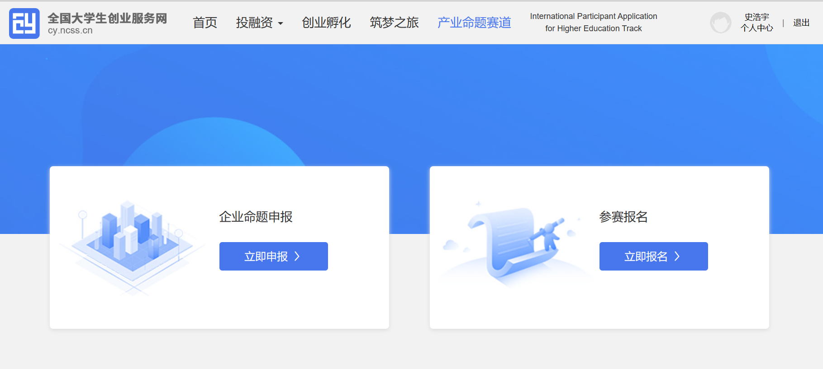This screenshot has height=369, width=823.
Task: Click the user avatar icon
Action: (x=720, y=23)
